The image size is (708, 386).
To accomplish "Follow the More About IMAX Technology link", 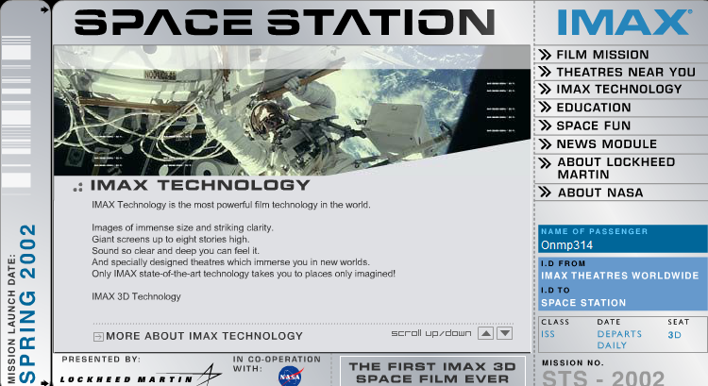I will pyautogui.click(x=204, y=336).
